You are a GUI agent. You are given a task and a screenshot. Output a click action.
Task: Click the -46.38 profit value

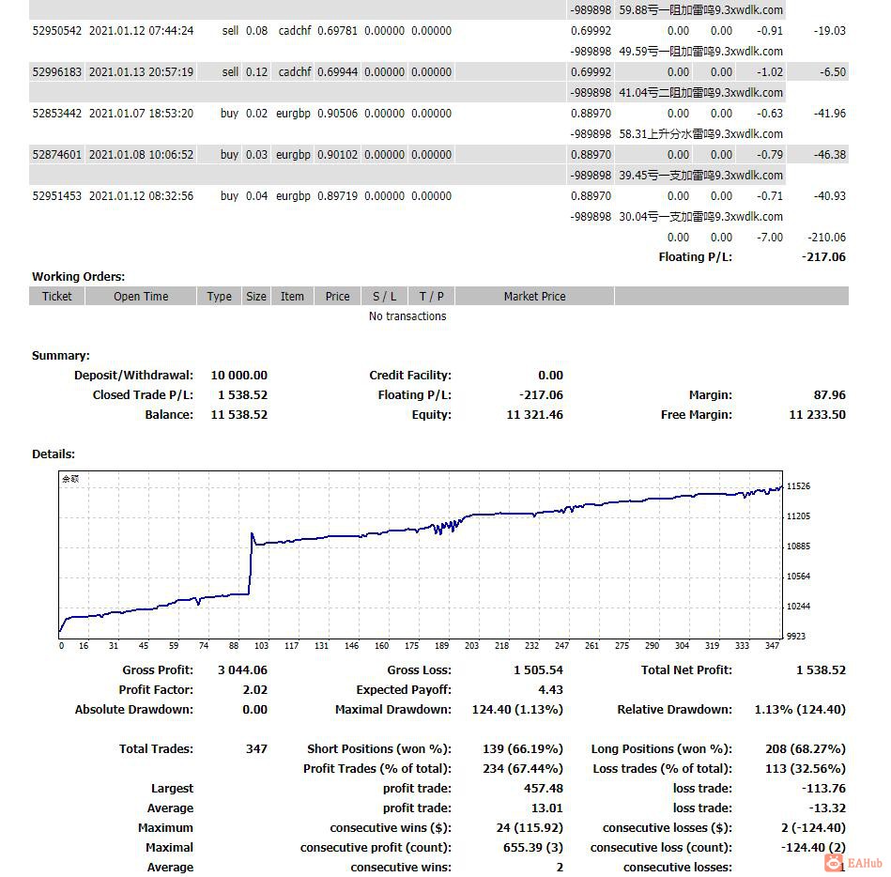[830, 155]
